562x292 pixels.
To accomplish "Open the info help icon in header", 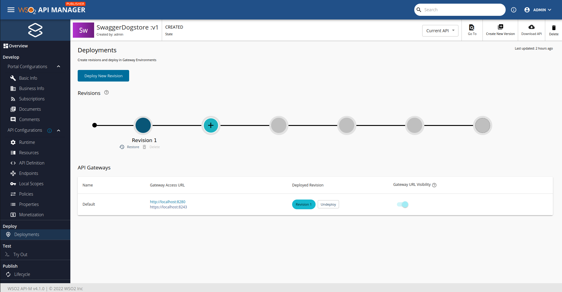I will click(514, 10).
